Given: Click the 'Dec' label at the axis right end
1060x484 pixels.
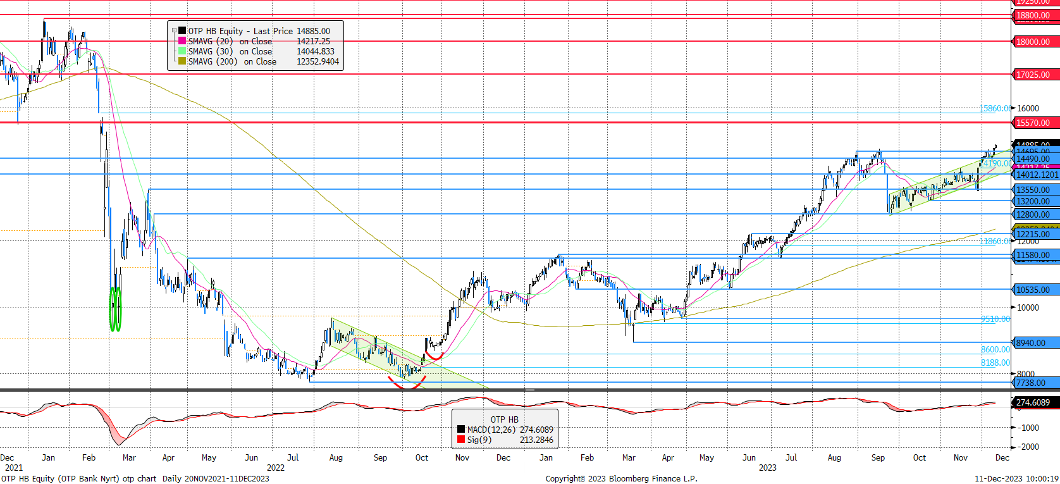Looking at the screenshot, I should pos(1002,457).
